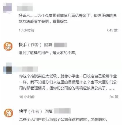
Task: Click the second Kuaishou author avatar icon
Action: pos(8,113)
